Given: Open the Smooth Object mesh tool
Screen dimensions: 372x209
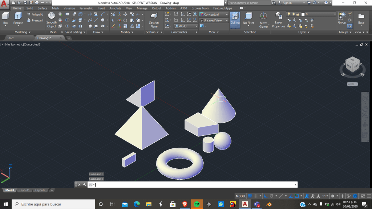Looking at the screenshot, I should point(52,20).
